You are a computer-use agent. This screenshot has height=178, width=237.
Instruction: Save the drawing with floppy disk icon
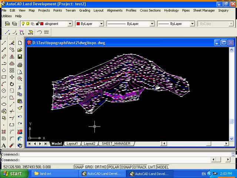[20, 57]
